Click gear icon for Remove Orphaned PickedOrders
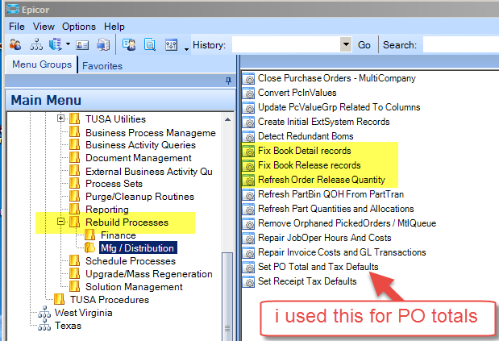Screen dimensions: 499x341 click(x=248, y=223)
